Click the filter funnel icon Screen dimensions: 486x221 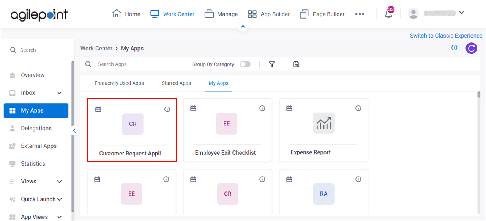pos(272,64)
